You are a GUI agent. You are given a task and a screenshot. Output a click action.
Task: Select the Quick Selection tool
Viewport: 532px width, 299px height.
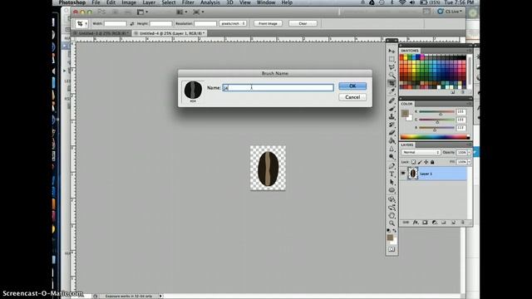click(392, 76)
